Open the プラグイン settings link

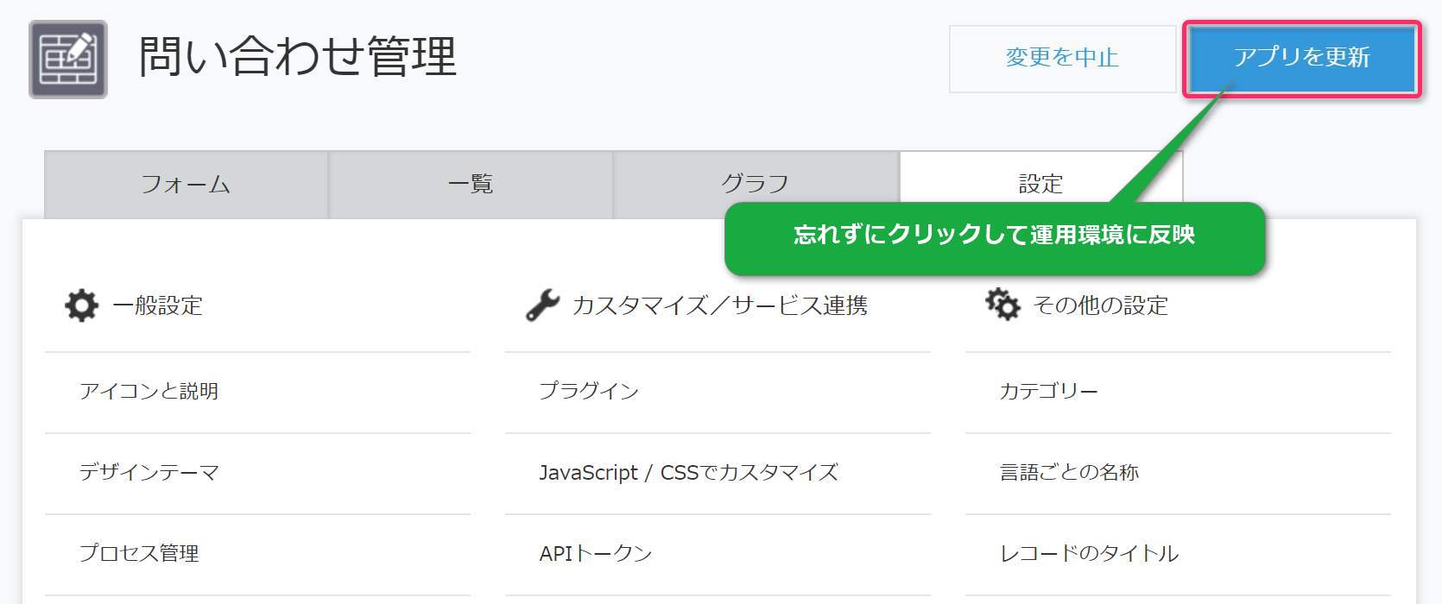(x=589, y=392)
